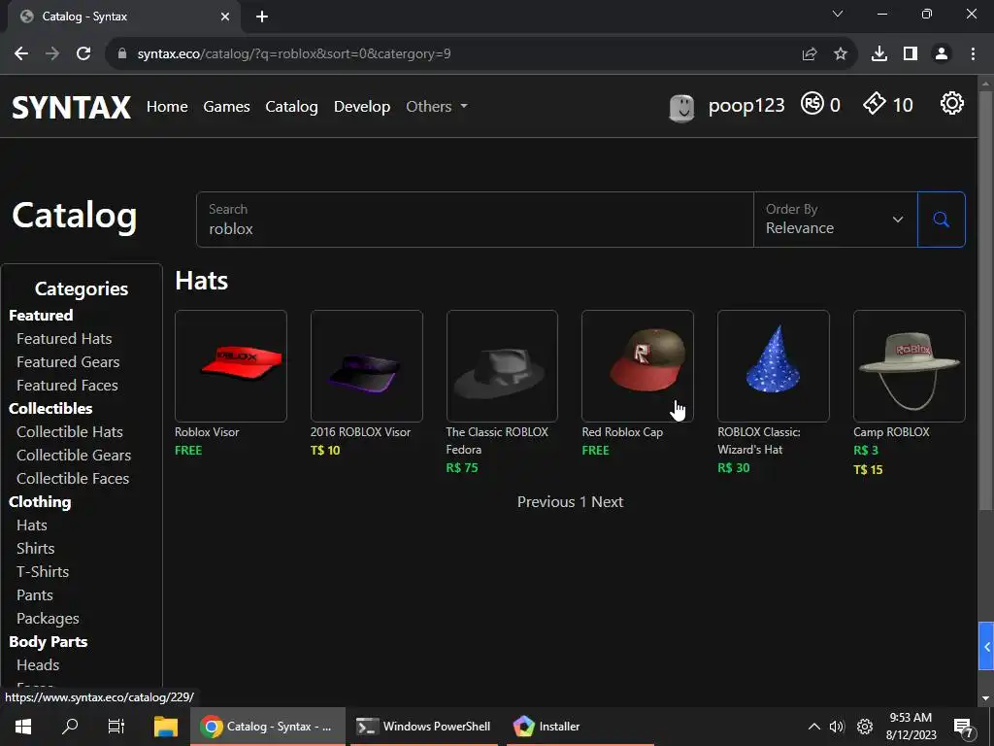This screenshot has width=994, height=746.
Task: Open The Classic ROBLOX Fedora thumbnail
Action: tap(502, 366)
